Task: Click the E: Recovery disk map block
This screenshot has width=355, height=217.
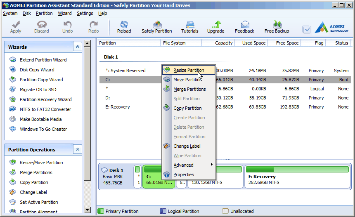Action: pyautogui.click(x=298, y=177)
